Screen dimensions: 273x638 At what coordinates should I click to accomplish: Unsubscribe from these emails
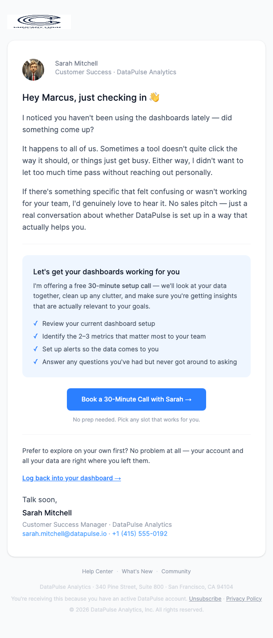(x=205, y=598)
